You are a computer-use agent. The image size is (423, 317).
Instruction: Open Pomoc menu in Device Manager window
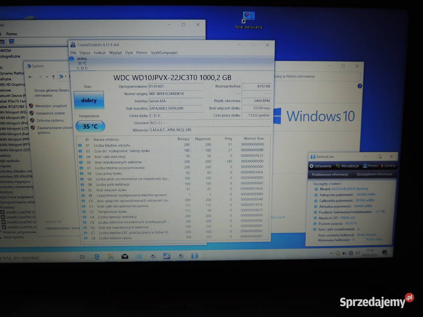[x=11, y=34]
